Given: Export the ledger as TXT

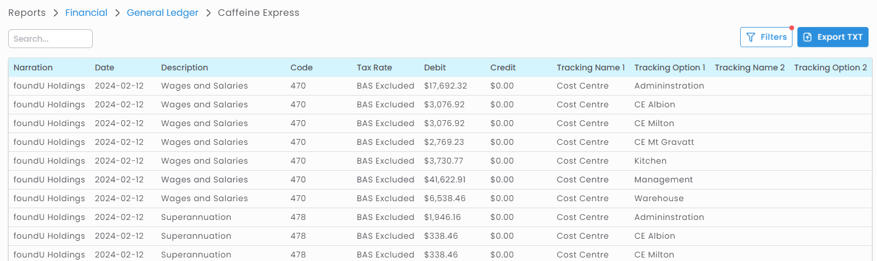Looking at the screenshot, I should [x=832, y=37].
